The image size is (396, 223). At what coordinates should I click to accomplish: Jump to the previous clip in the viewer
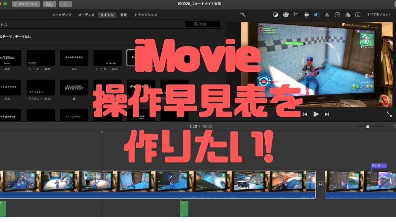(x=305, y=114)
